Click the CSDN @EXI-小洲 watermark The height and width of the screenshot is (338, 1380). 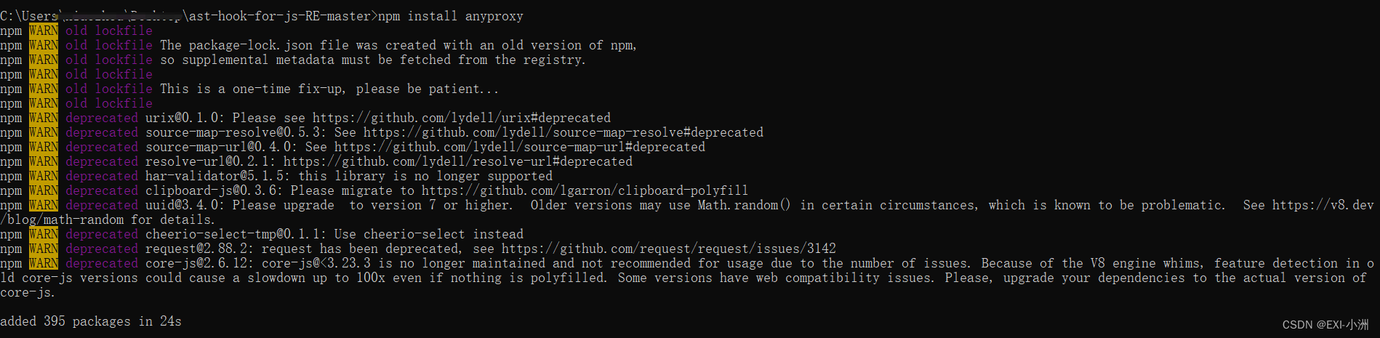(x=1325, y=325)
